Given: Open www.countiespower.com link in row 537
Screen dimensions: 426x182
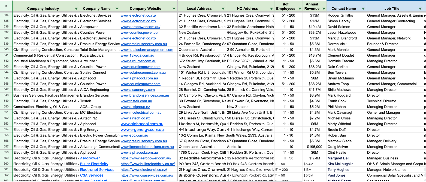Looking at the screenshot, I should pyautogui.click(x=140, y=32).
